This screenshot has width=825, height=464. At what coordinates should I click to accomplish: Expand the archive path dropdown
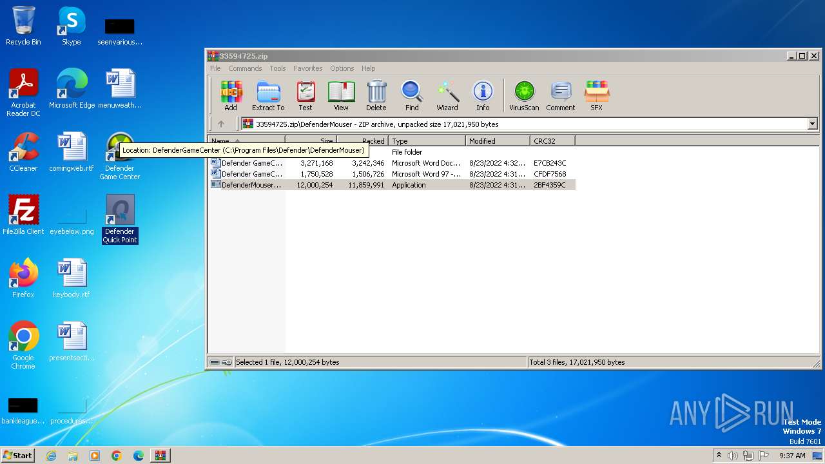pos(812,124)
